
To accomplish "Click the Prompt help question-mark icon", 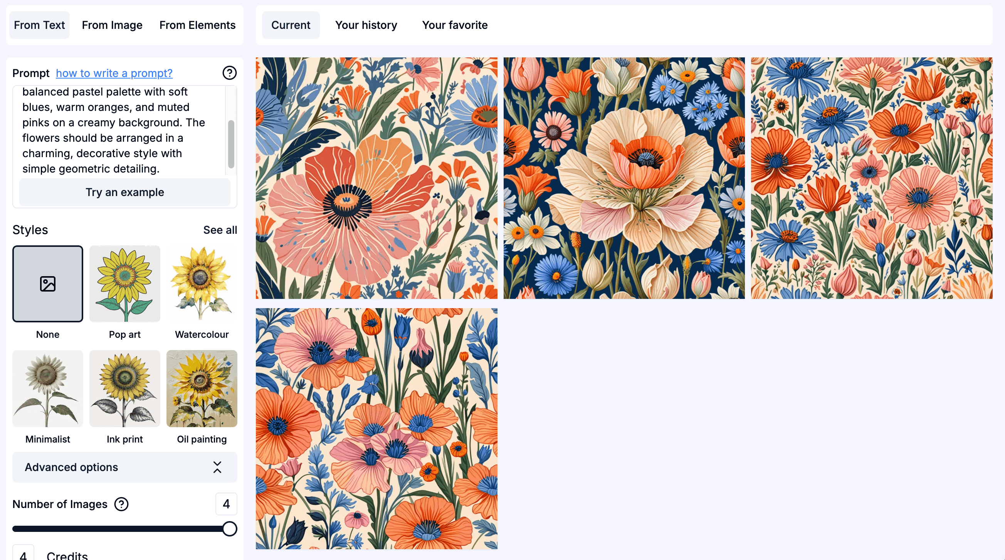I will pos(229,73).
